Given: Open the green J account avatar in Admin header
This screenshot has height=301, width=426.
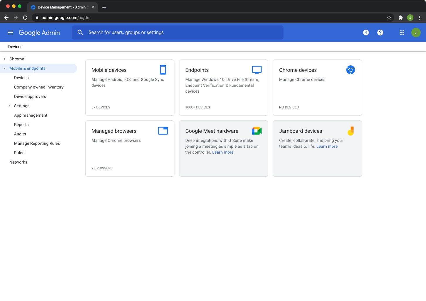Looking at the screenshot, I should (416, 33).
